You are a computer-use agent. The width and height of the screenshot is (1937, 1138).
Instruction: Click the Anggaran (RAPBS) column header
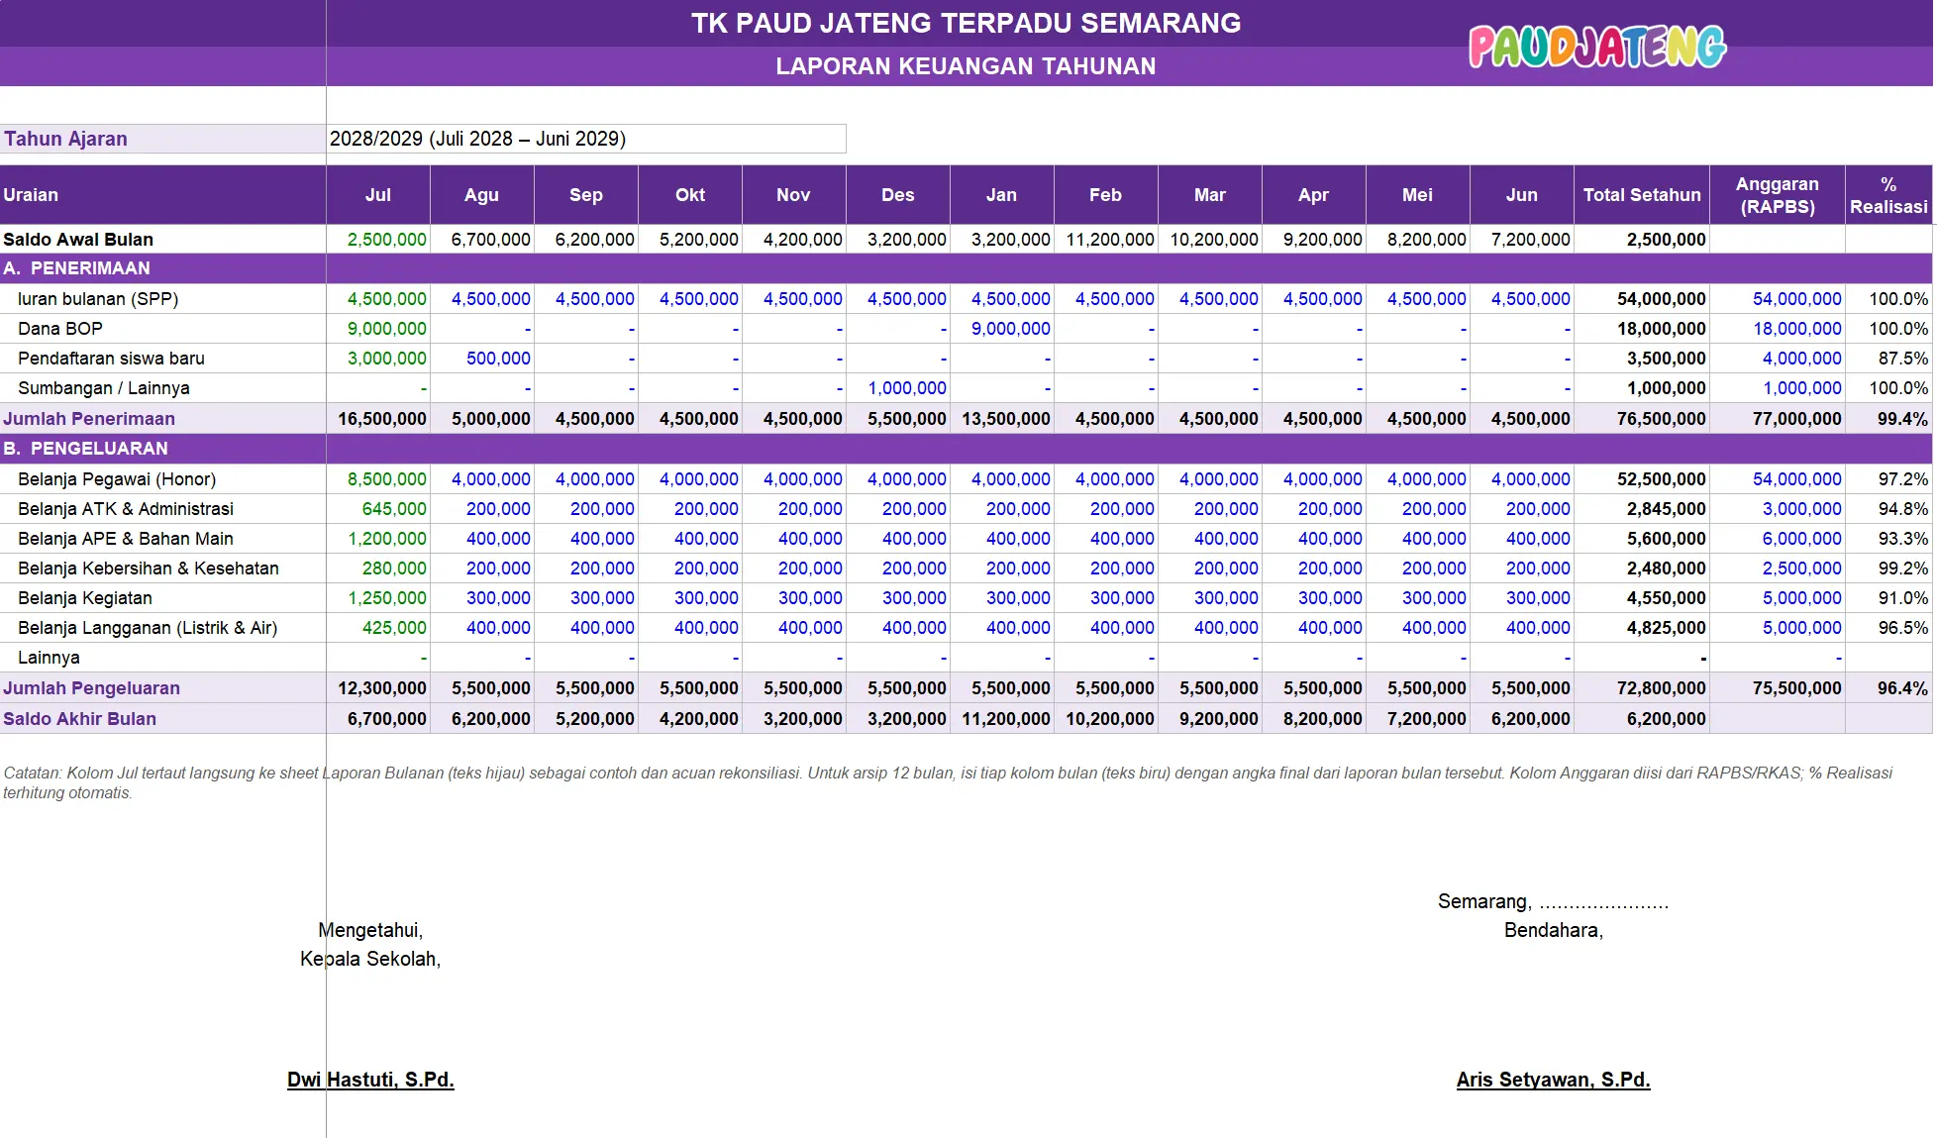(1778, 195)
